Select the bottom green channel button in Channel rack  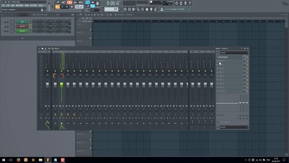click(x=22, y=31)
